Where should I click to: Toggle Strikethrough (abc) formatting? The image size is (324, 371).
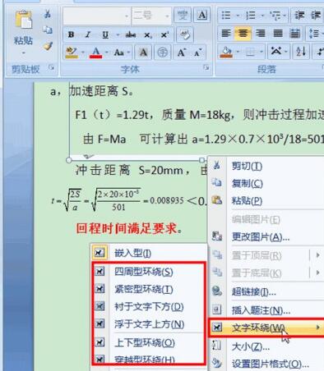click(131, 34)
